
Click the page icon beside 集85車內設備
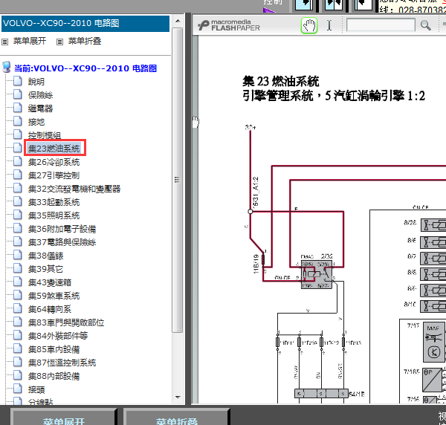[x=18, y=348]
